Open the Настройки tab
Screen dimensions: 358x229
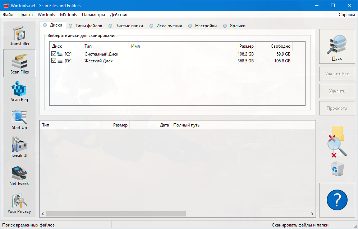pyautogui.click(x=202, y=26)
